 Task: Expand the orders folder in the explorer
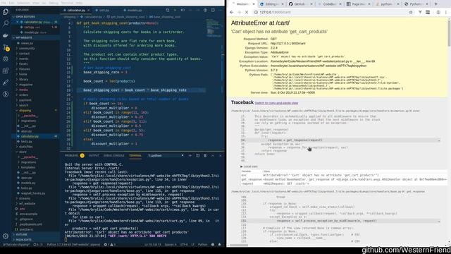(x=23, y=95)
